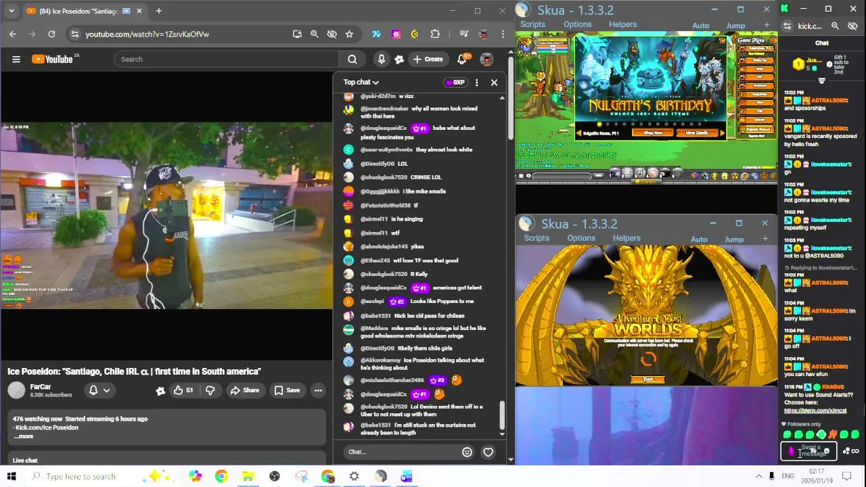The height and width of the screenshot is (487, 866).
Task: Open Kick window site settings icon
Action: (x=787, y=26)
